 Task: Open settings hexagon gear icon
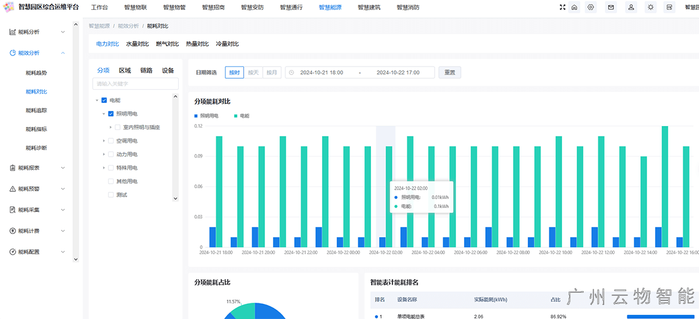591,8
